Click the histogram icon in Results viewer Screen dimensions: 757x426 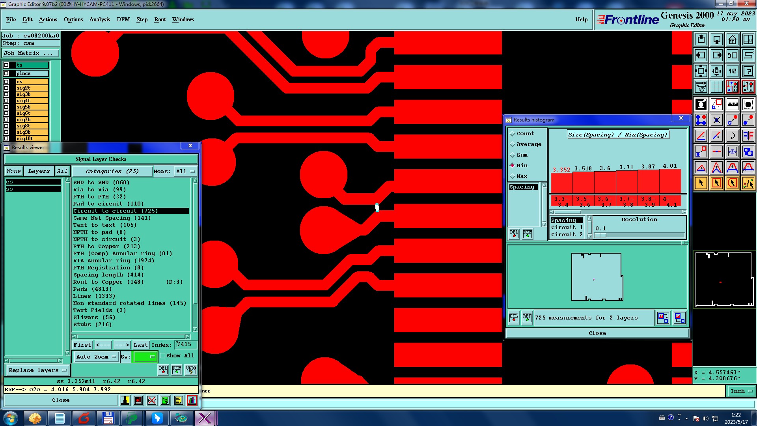192,400
